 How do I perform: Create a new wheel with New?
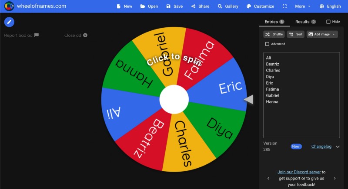[x=124, y=7]
